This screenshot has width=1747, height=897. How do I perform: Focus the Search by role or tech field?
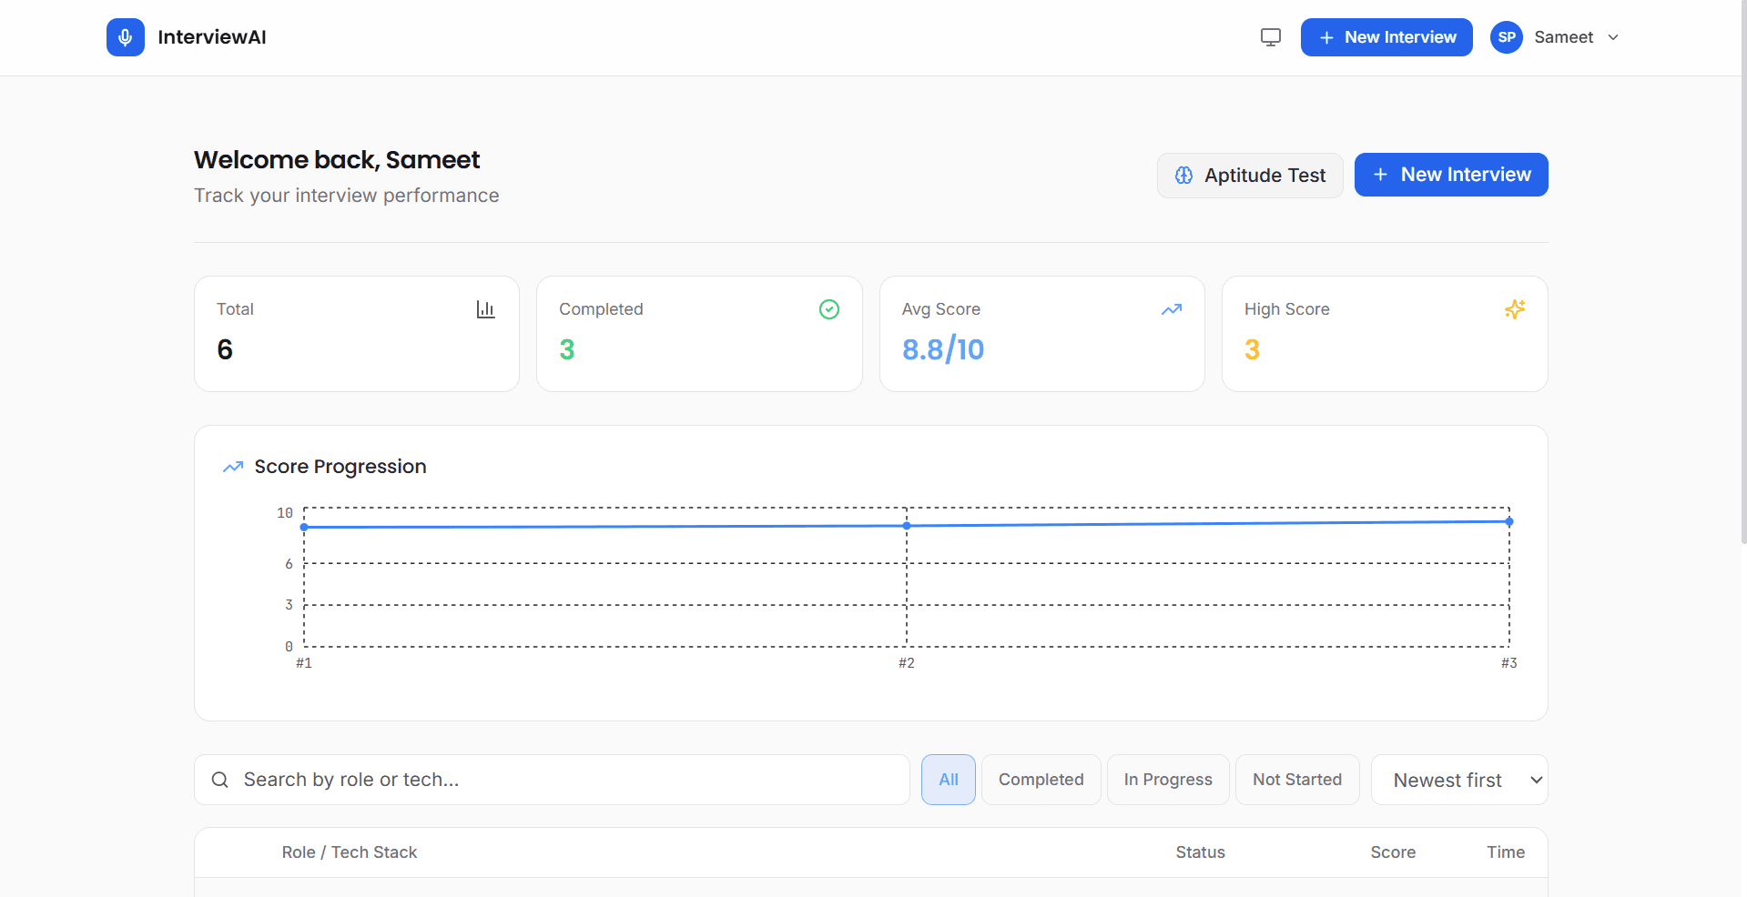552,780
